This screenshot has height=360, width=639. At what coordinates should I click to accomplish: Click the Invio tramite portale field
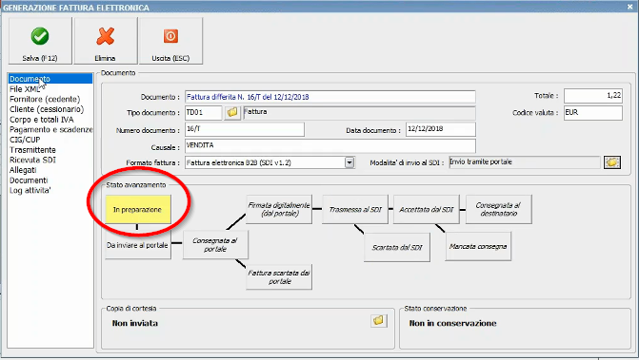click(x=525, y=162)
